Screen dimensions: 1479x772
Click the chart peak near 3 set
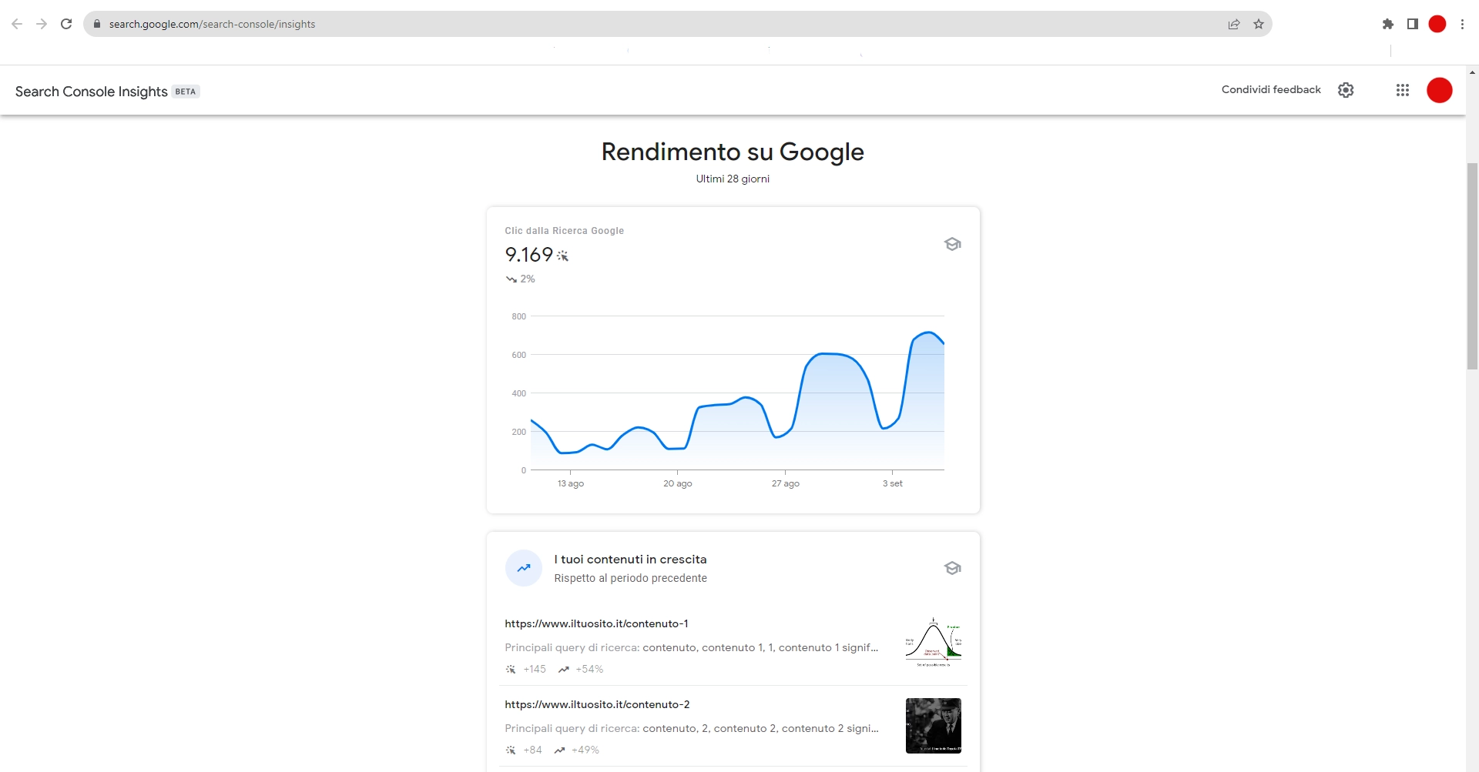[x=930, y=333]
